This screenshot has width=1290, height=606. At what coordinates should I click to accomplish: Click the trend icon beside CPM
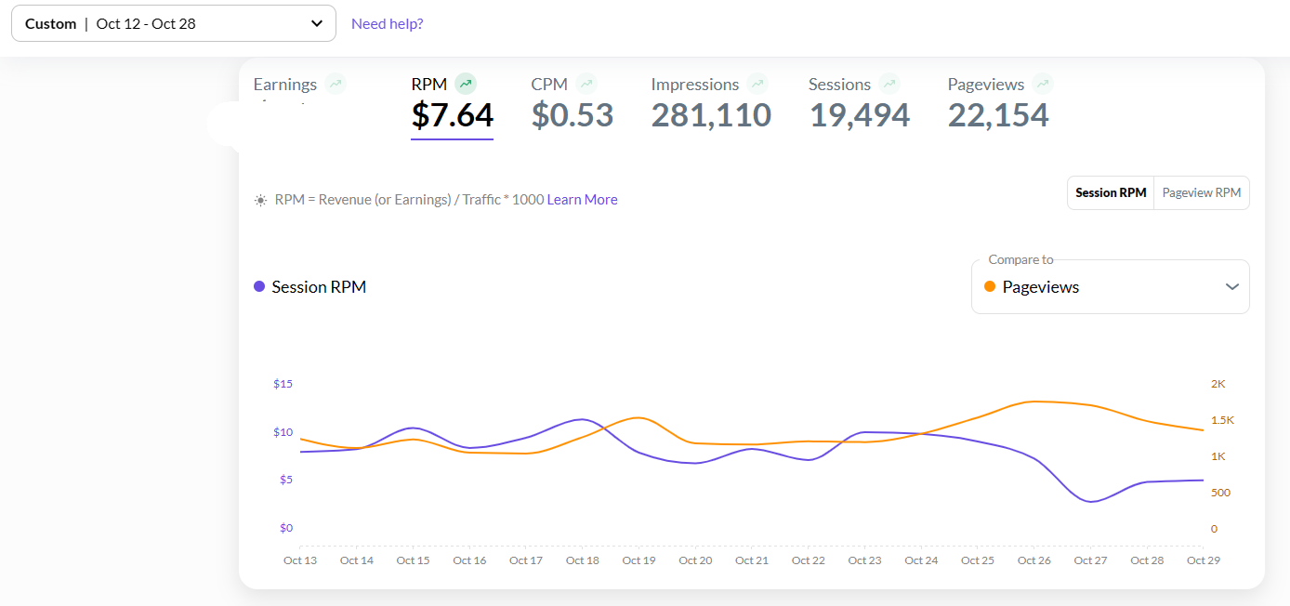pos(586,84)
